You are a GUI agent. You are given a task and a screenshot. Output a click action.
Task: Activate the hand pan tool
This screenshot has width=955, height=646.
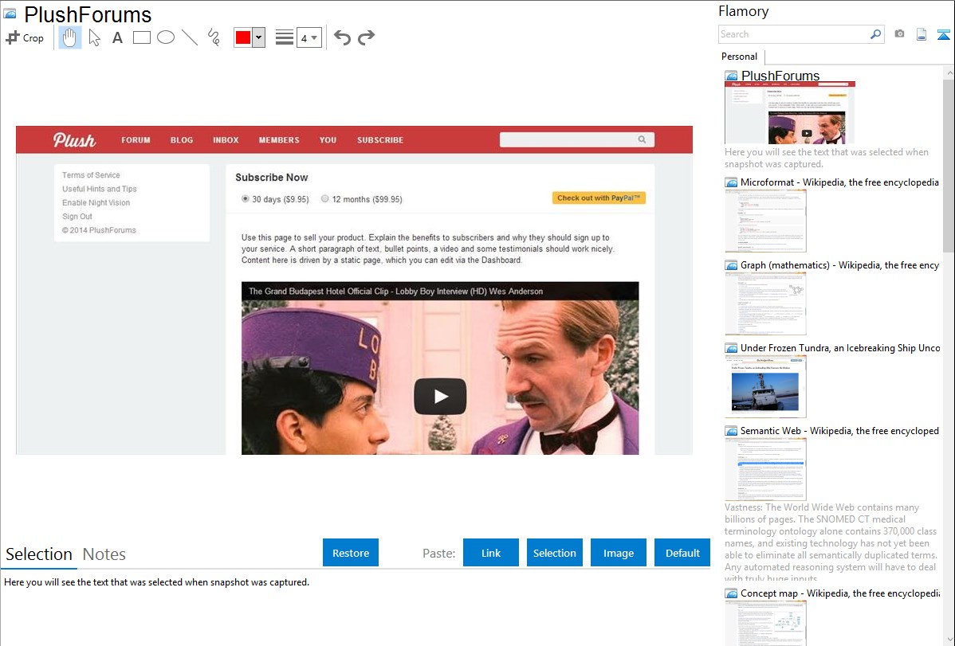coord(70,37)
